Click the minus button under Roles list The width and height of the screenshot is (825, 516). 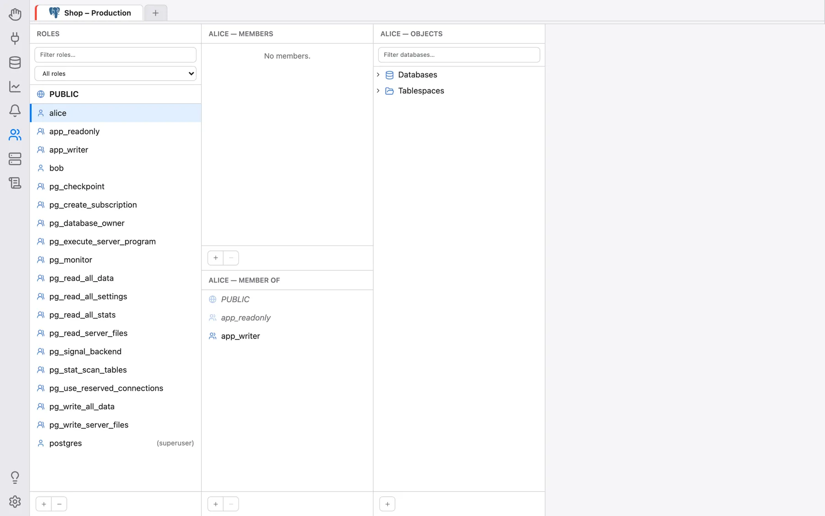59,504
